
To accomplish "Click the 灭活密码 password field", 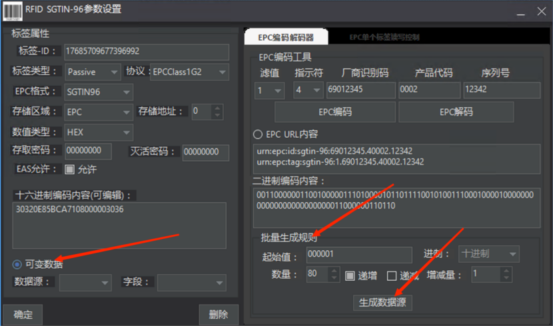I will tap(206, 152).
